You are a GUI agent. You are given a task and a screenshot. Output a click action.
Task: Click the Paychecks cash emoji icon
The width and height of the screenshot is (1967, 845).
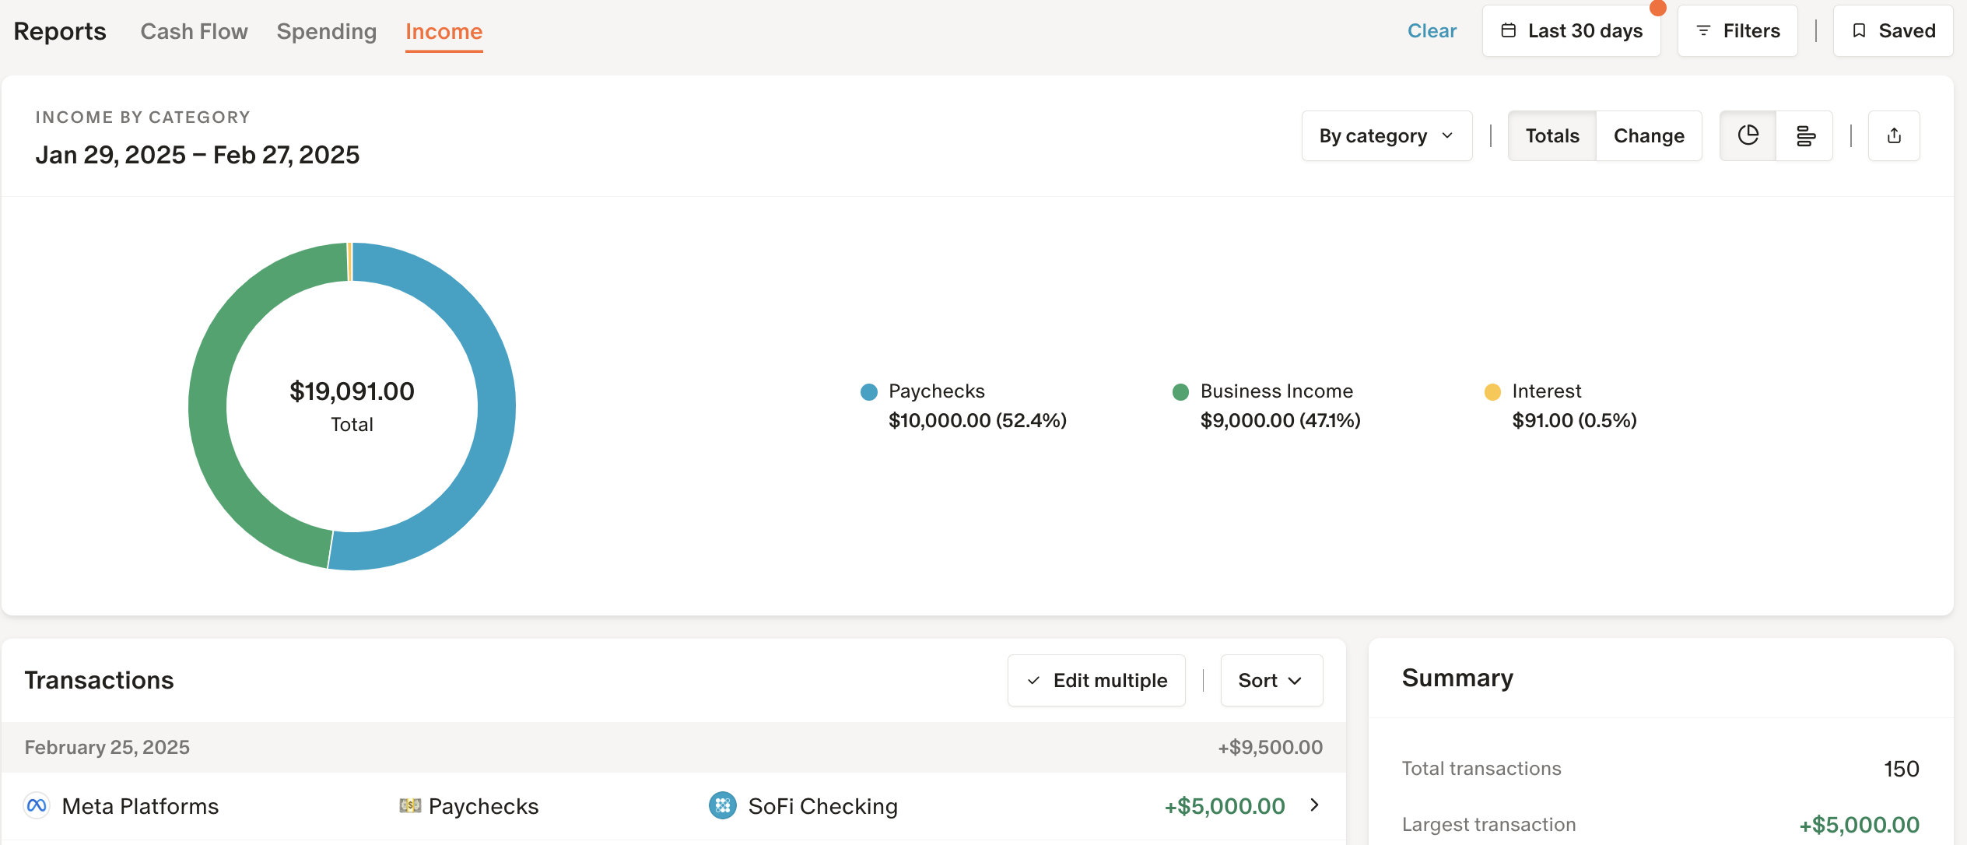tap(410, 805)
